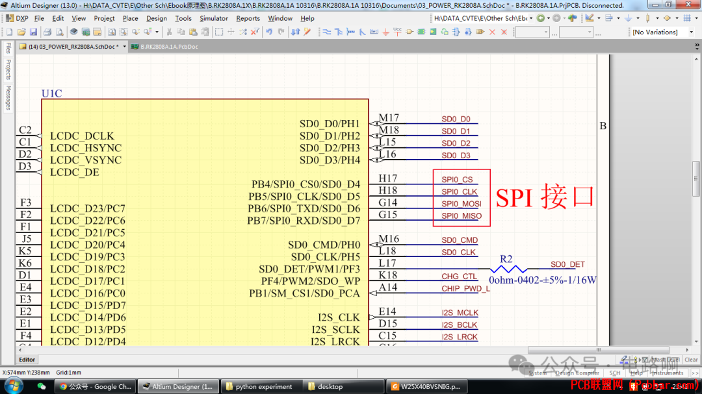Click the Fit Document zoom icon
Screen dimensions: 702x394
point(112,32)
